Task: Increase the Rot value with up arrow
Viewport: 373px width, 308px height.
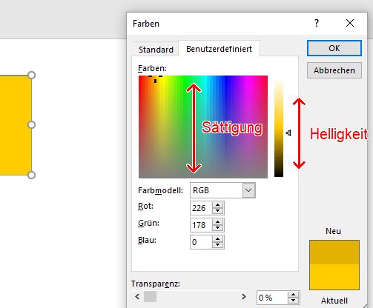Action: tap(217, 205)
